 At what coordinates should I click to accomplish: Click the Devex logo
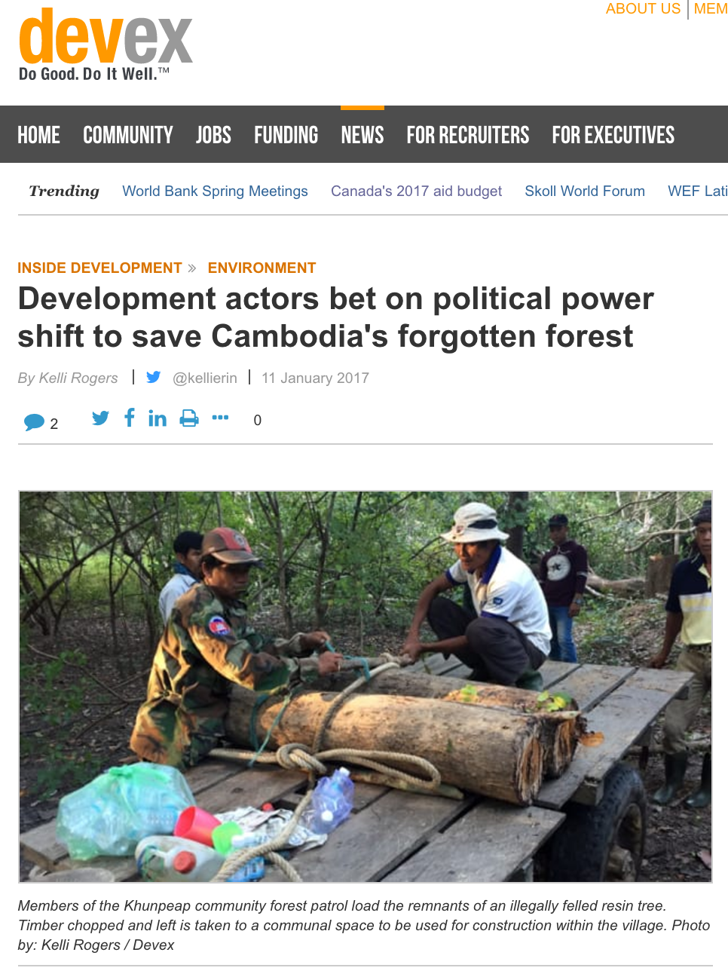[106, 44]
